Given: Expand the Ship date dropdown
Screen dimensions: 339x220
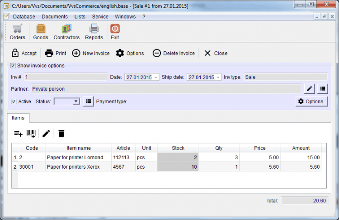Looking at the screenshot, I should click(x=218, y=77).
